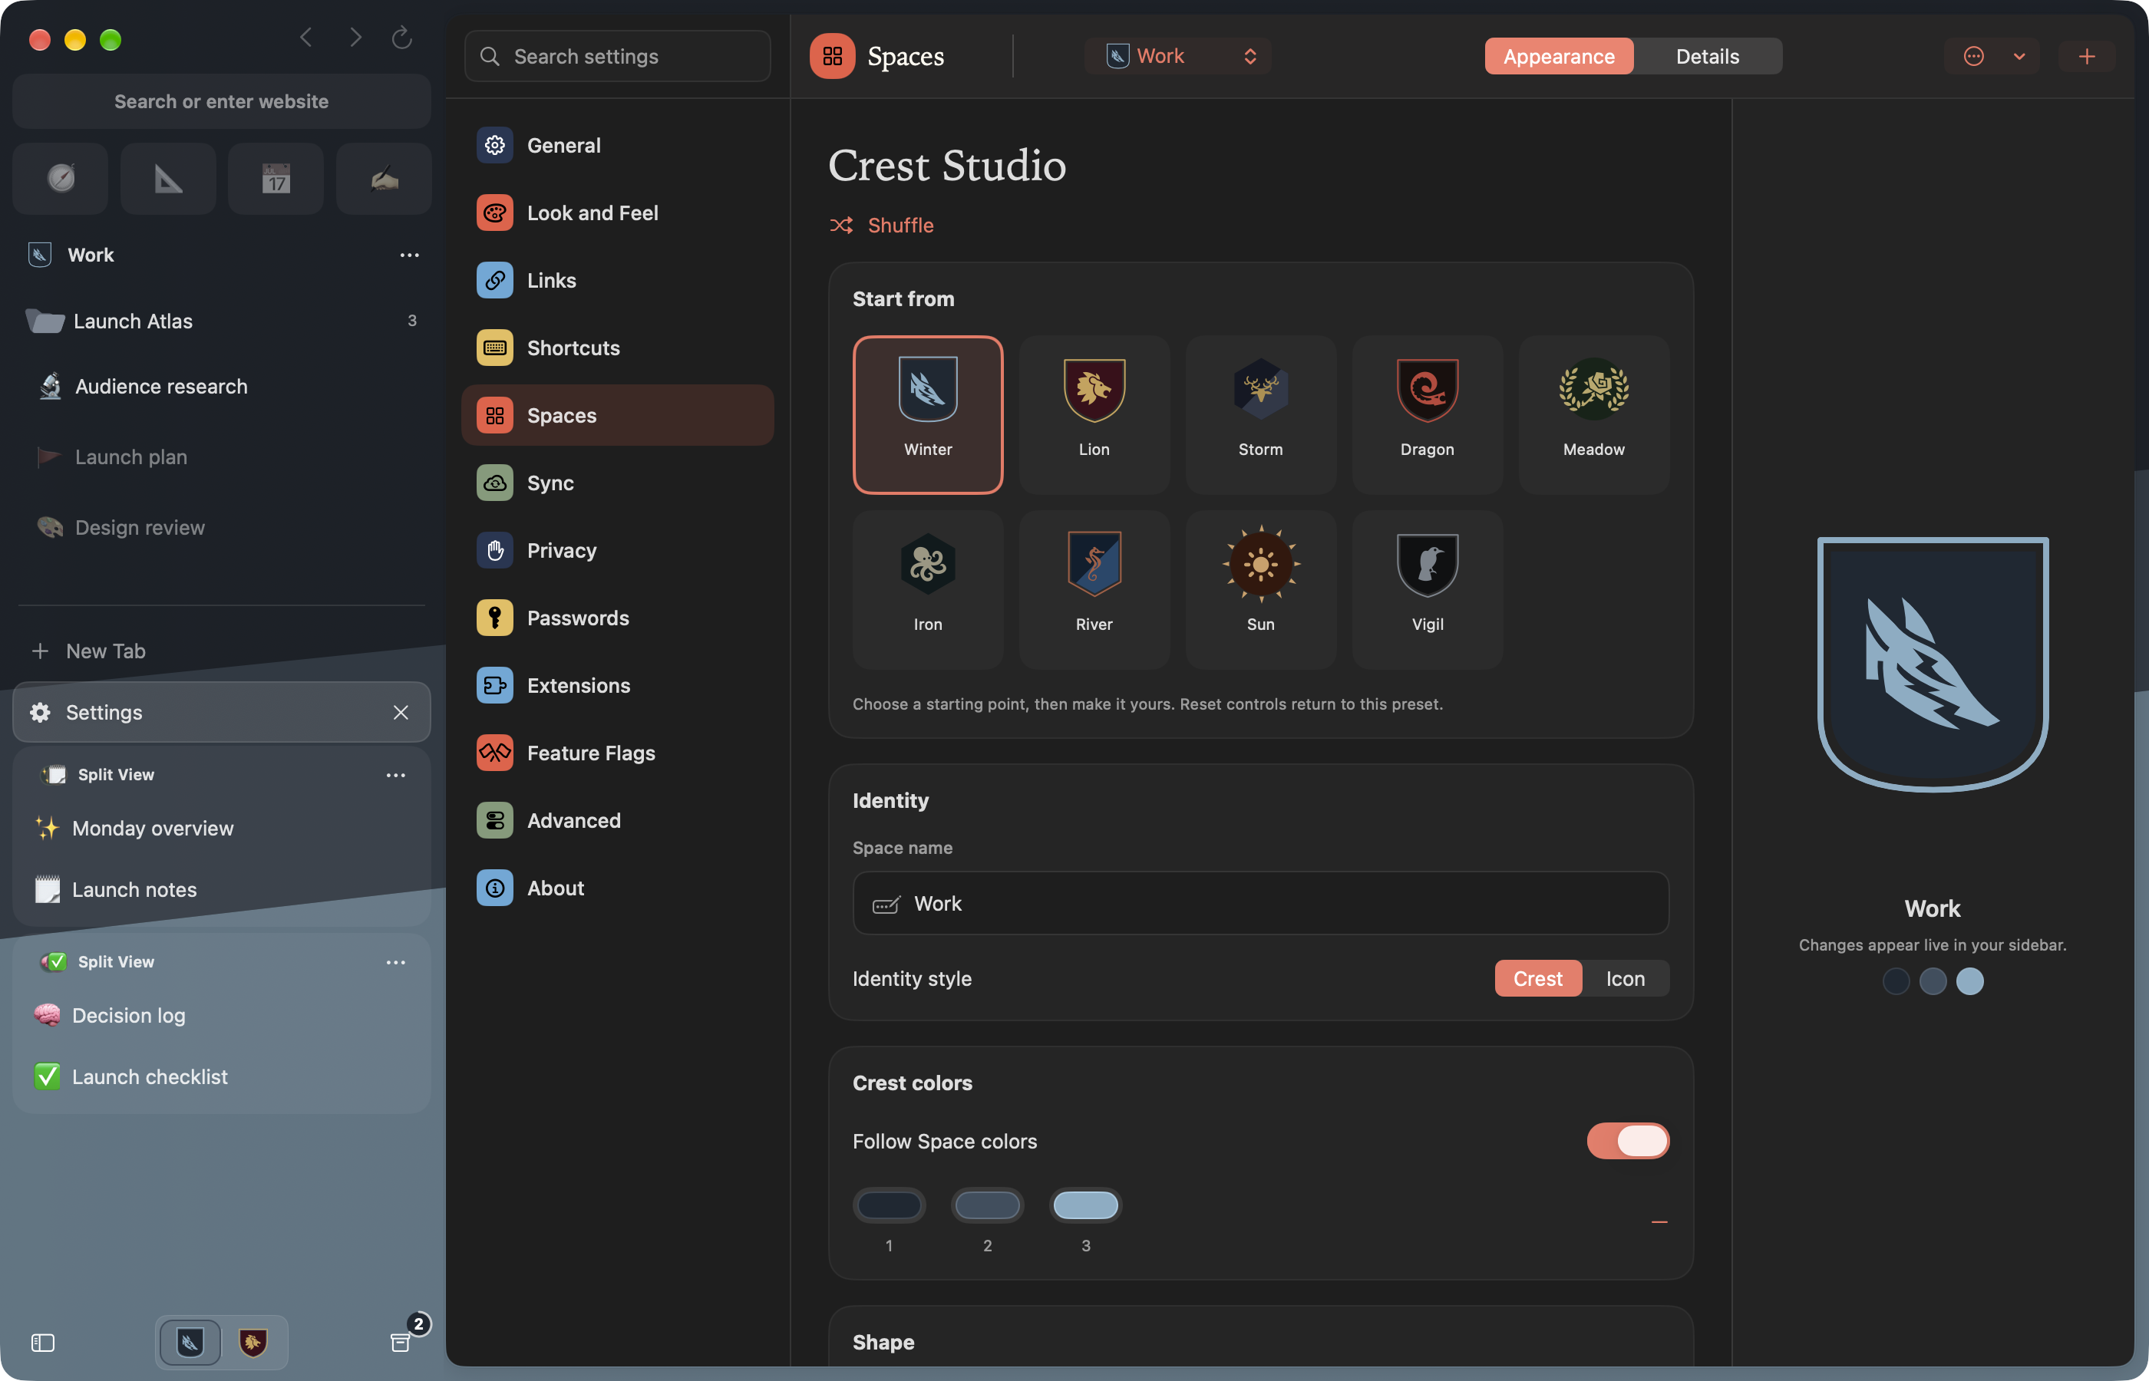2149x1381 pixels.
Task: Open General settings section
Action: coord(617,145)
